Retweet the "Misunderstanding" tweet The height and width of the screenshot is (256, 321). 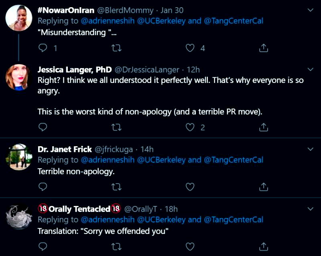point(116,48)
